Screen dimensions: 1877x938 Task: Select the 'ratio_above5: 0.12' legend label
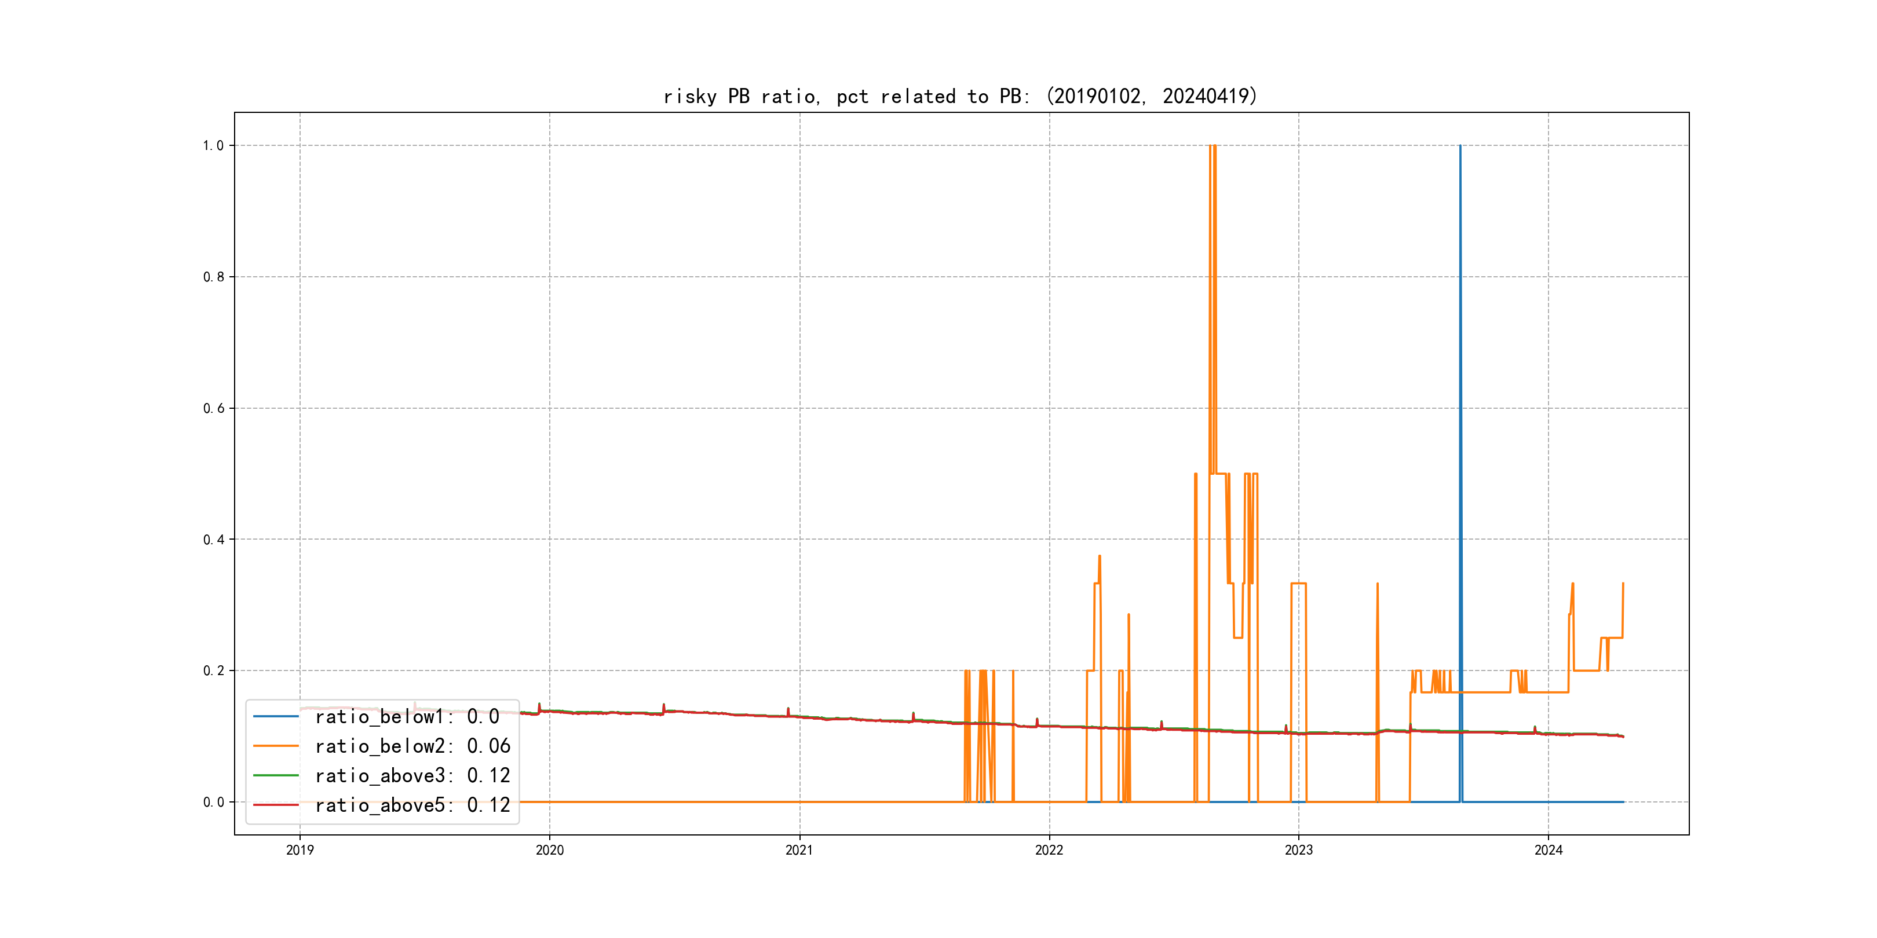(x=412, y=805)
